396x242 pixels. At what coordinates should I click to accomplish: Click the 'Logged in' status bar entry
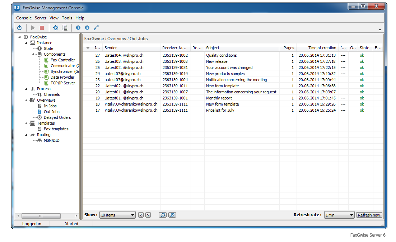tap(32, 224)
